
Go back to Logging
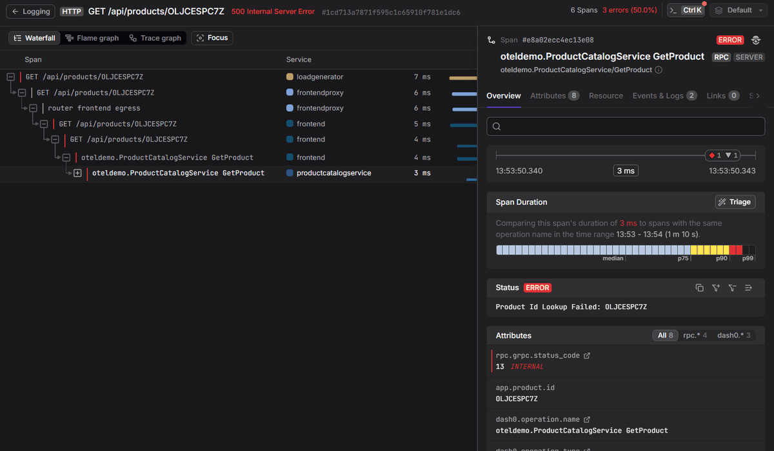pyautogui.click(x=30, y=12)
